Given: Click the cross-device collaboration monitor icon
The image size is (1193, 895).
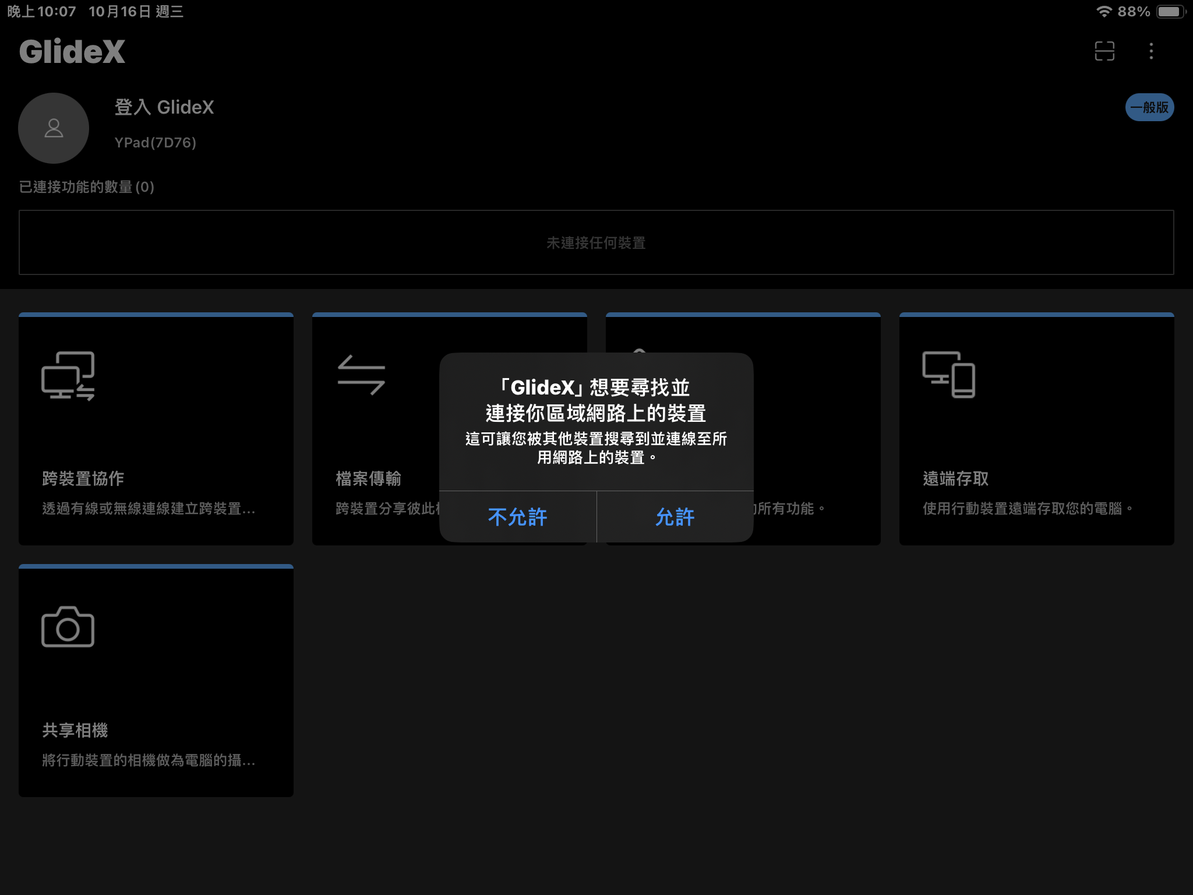Looking at the screenshot, I should coord(68,376).
